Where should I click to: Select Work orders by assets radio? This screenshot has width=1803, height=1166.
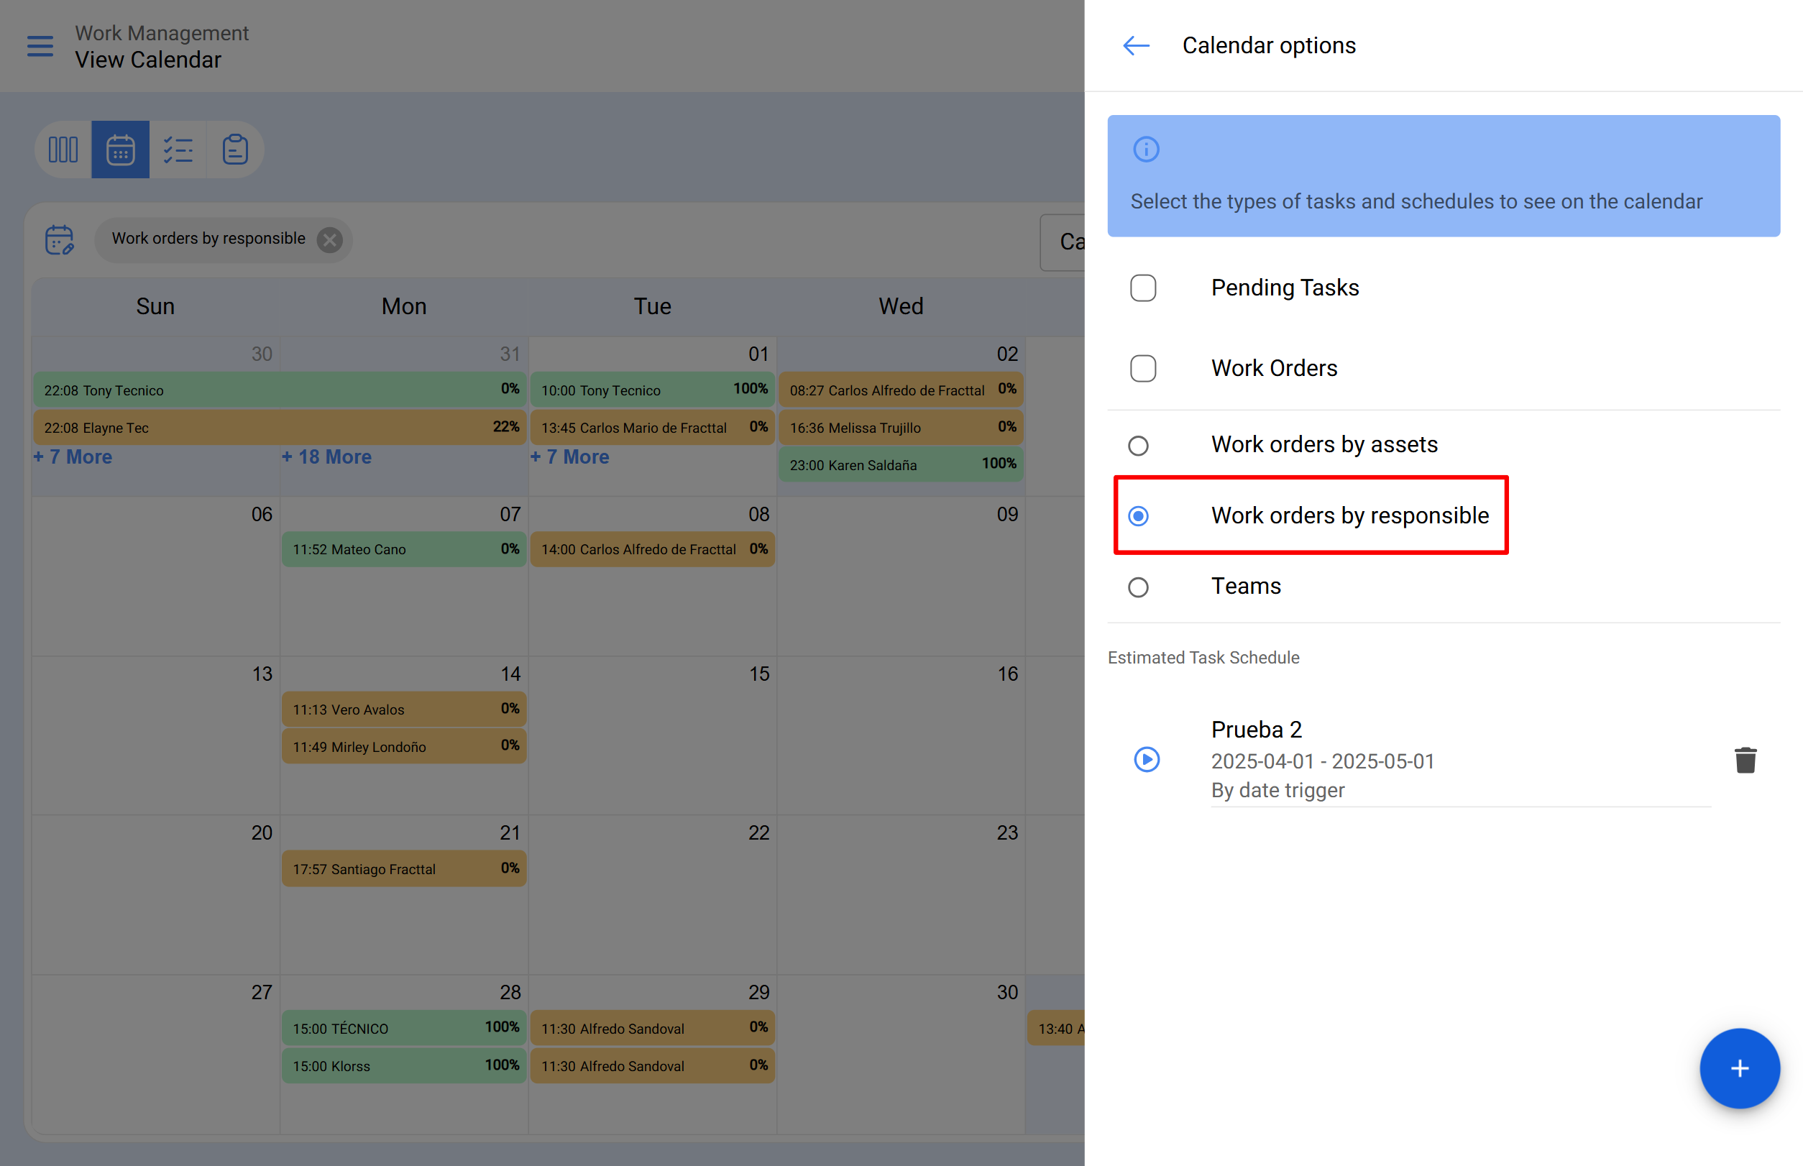[x=1138, y=445]
